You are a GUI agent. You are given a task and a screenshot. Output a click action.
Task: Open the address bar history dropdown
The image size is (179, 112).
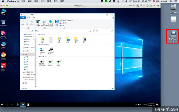pos(88,31)
